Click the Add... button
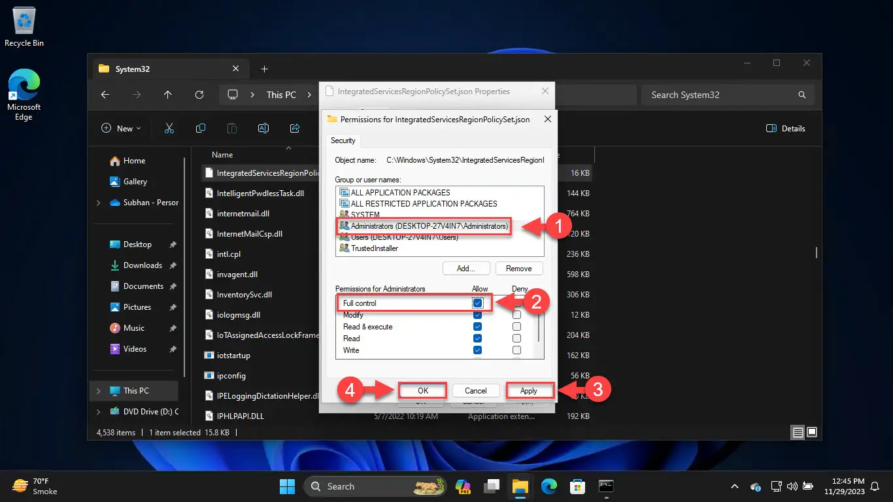Viewport: 893px width, 502px height. point(466,269)
